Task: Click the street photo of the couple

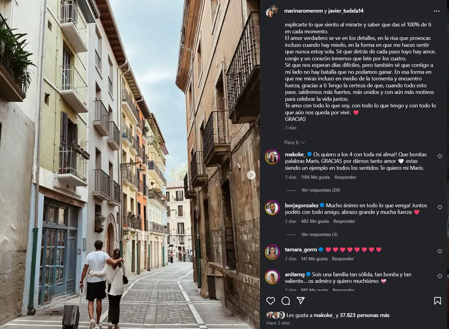Action: tap(130, 164)
